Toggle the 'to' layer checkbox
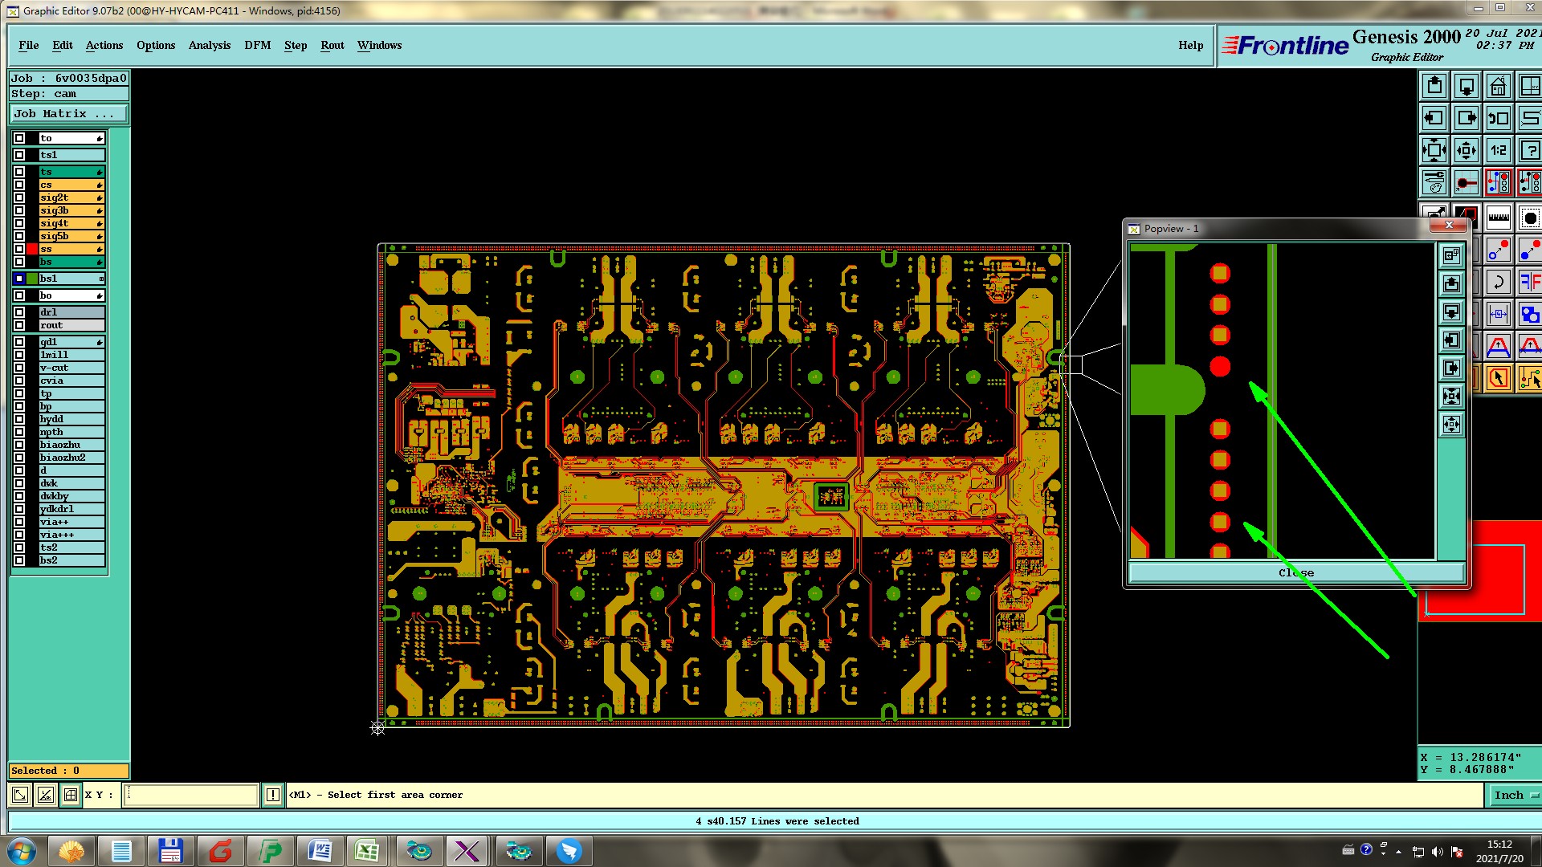Viewport: 1542px width, 867px height. (19, 138)
